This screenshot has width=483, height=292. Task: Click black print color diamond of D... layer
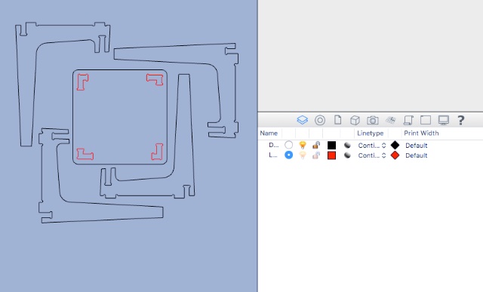click(395, 145)
